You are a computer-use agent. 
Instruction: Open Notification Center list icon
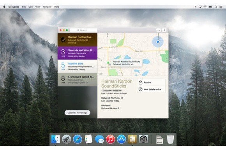tap(221, 7)
